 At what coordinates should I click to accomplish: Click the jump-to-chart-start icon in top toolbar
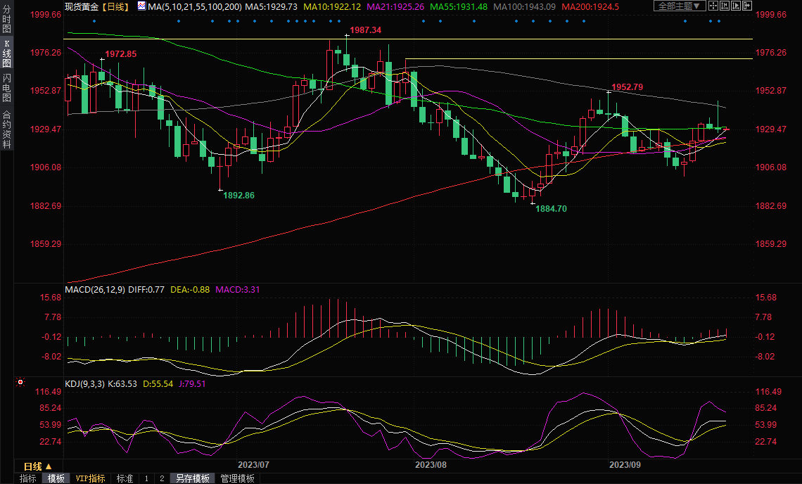725,6
